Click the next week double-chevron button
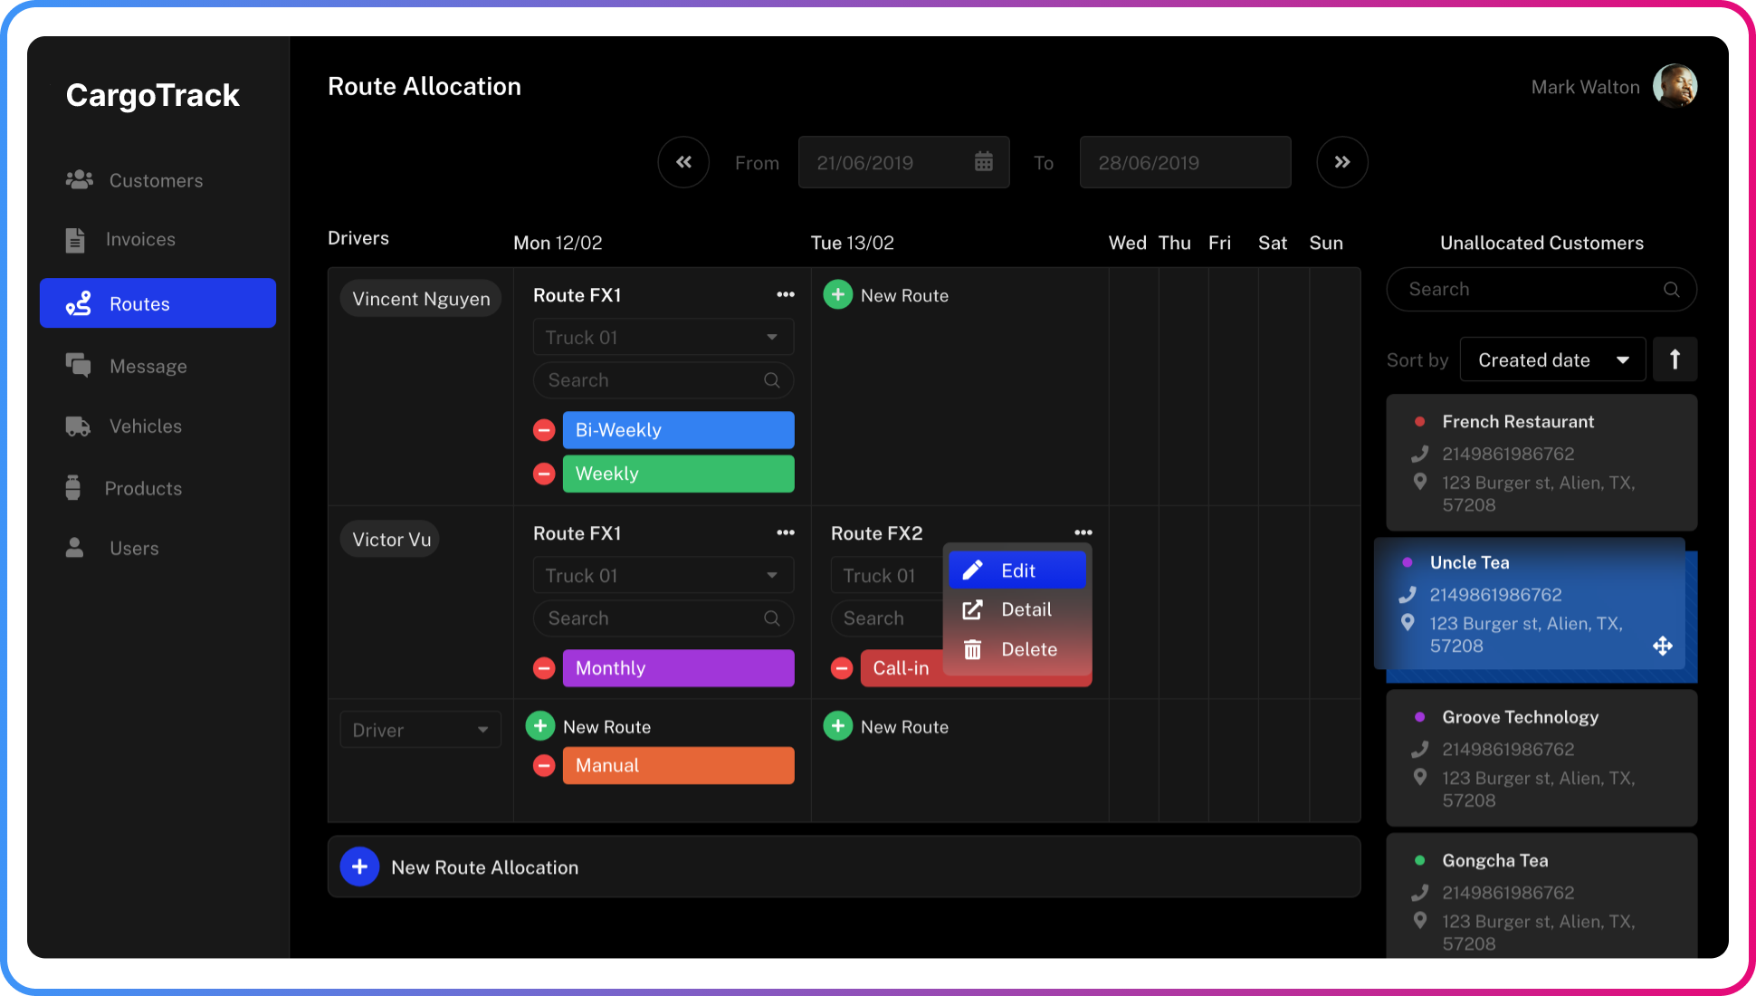The image size is (1756, 996). [x=1341, y=162]
